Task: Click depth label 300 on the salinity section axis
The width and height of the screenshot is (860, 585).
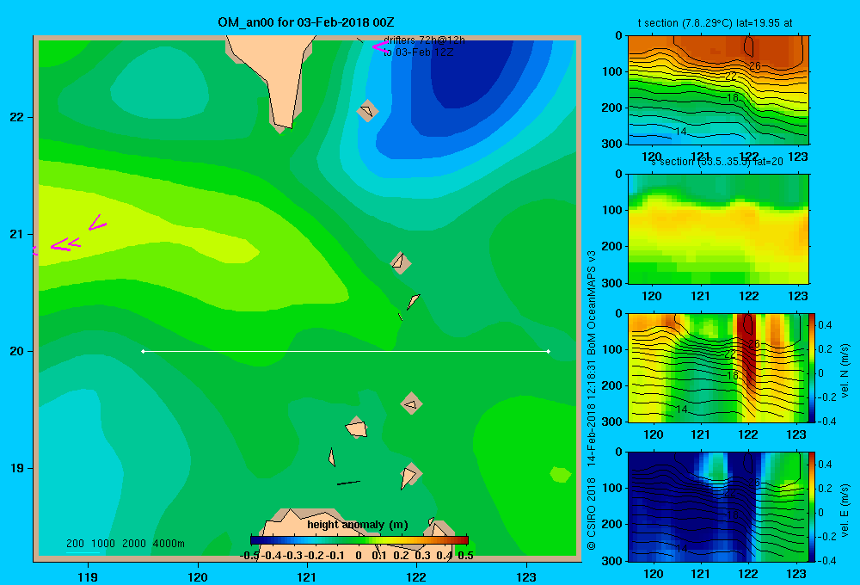Action: click(x=613, y=283)
